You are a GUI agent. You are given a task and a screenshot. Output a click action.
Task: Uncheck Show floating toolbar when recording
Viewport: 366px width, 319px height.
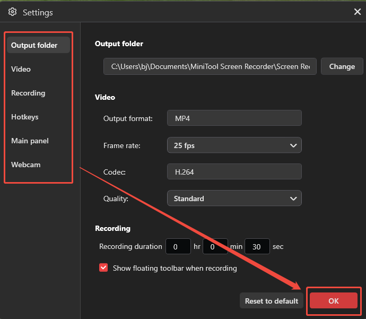point(103,268)
